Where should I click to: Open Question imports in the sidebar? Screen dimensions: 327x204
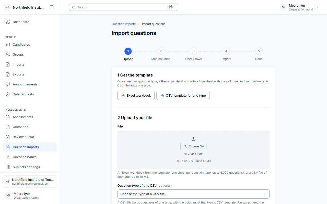tap(30, 147)
